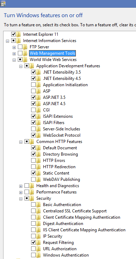
Task: Turn on the HTTP Redirection checkbox
Action: coord(33,167)
